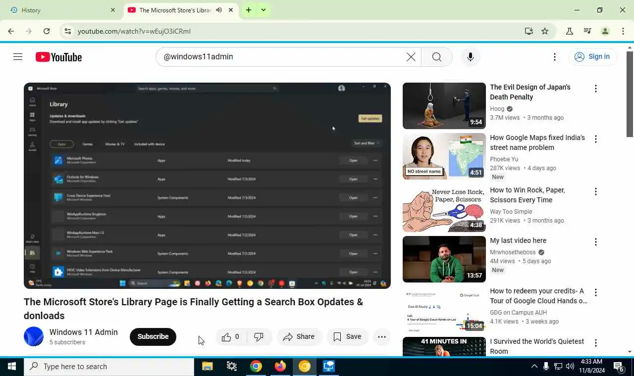Screen dimensions: 634x376
Task: Open Windows Start menu
Action: (x=12, y=367)
